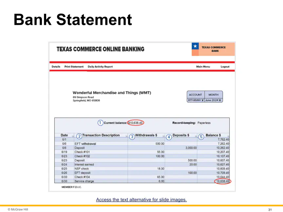This screenshot has height=212, width=283.
Task: Select the 'Interest earned' transaction description
Action: tap(84, 165)
